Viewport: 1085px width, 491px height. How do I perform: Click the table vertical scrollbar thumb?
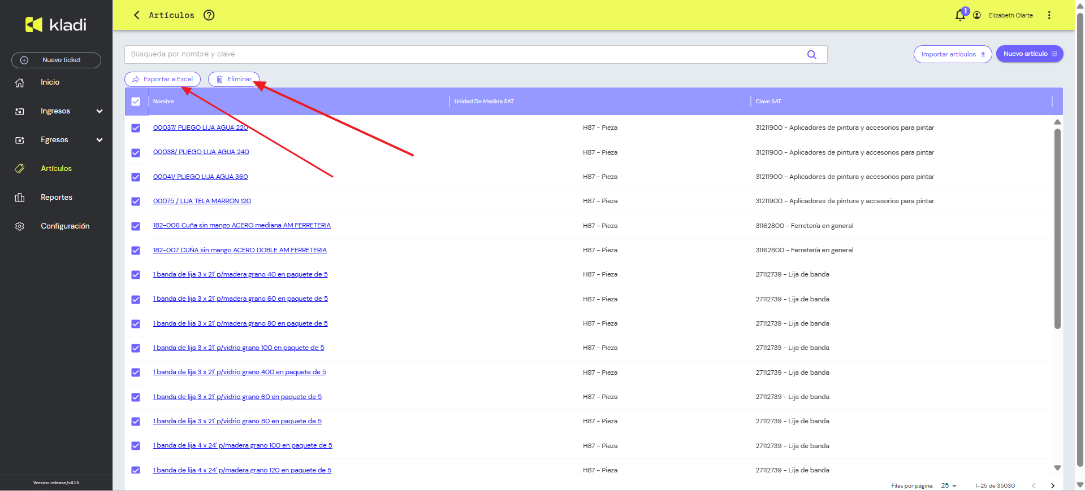(x=1057, y=229)
